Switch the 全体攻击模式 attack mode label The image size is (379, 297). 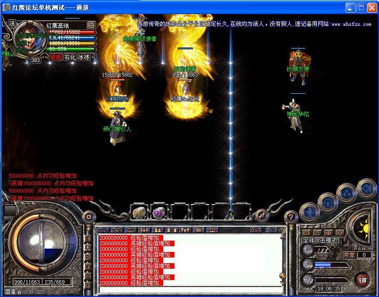(320, 241)
